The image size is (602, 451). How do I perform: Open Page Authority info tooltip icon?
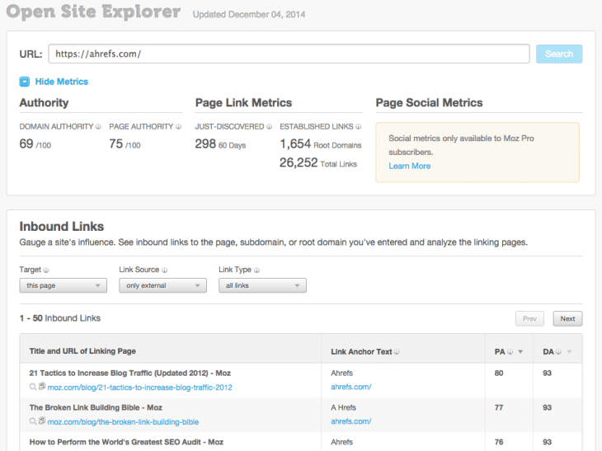(x=178, y=127)
